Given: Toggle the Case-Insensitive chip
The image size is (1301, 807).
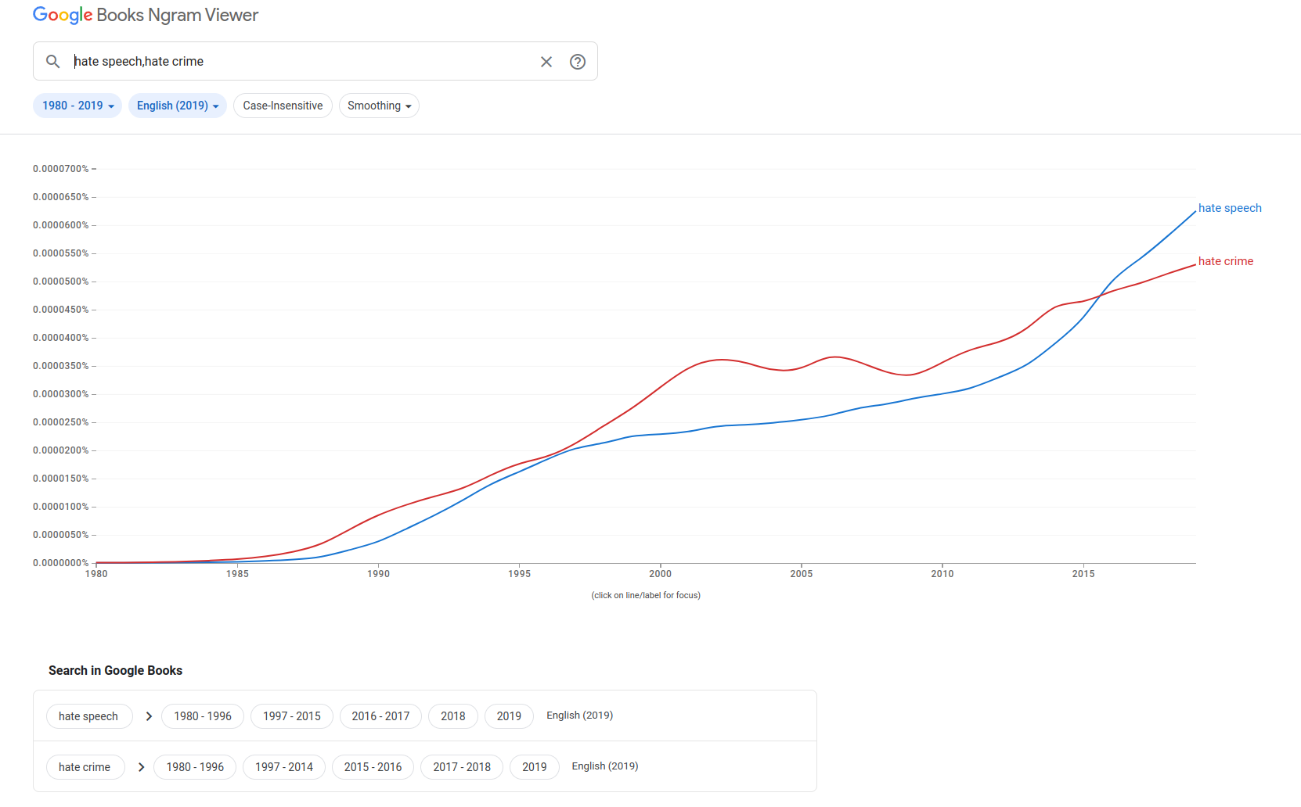Looking at the screenshot, I should [x=283, y=106].
